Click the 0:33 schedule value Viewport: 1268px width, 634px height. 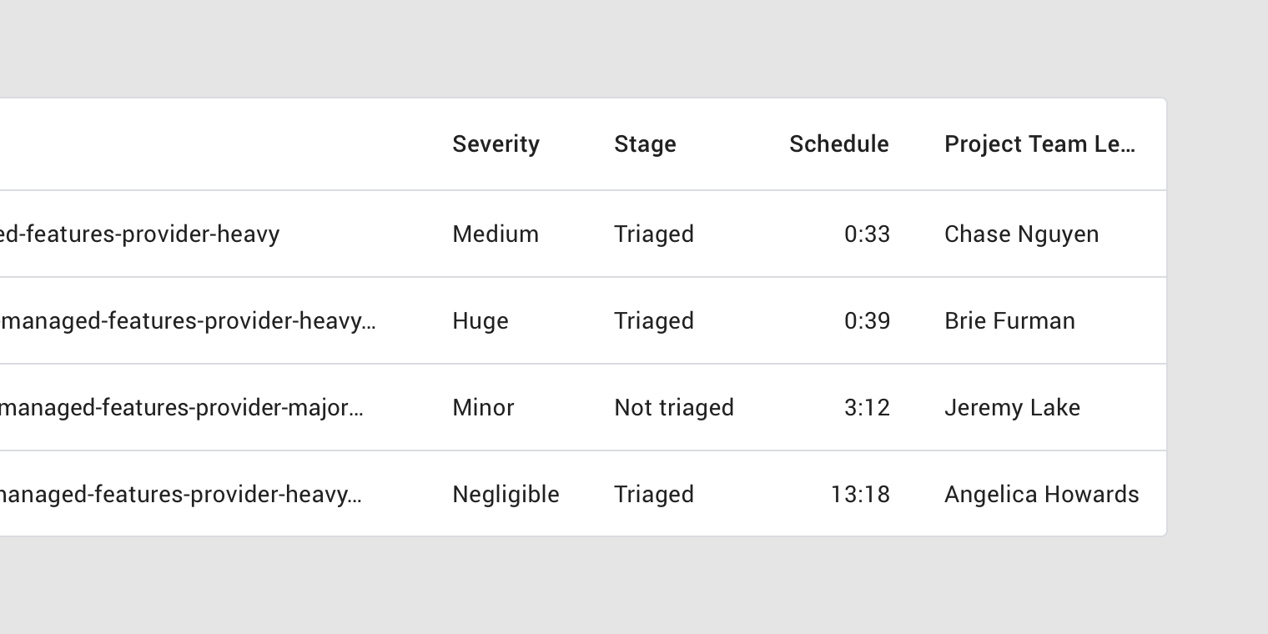tap(867, 234)
